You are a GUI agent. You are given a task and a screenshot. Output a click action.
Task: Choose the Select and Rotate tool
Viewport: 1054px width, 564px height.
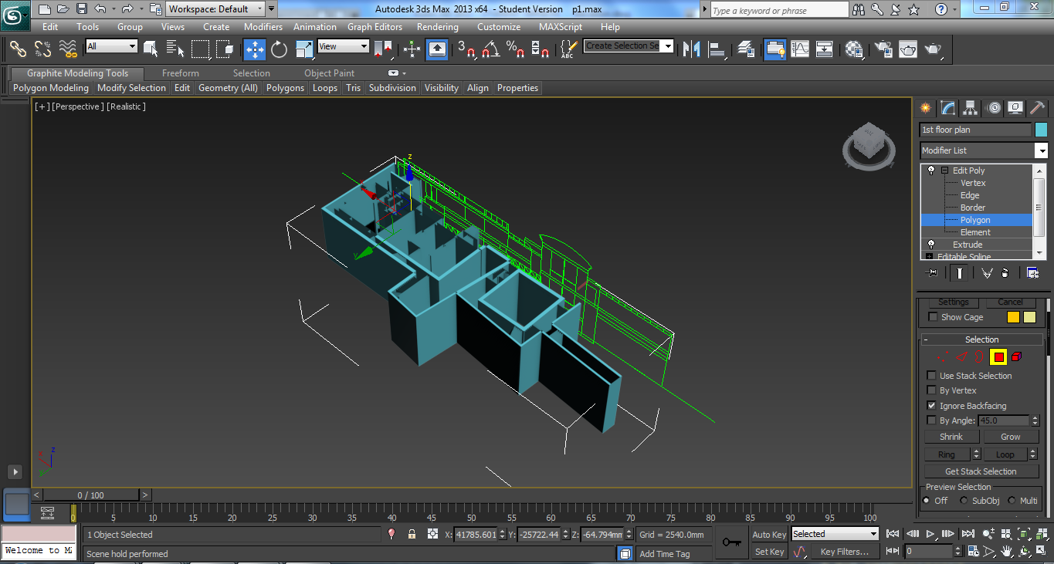pyautogui.click(x=280, y=49)
